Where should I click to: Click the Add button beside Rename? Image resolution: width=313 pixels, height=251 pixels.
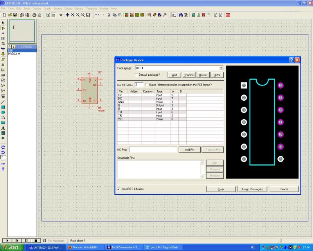(x=174, y=75)
